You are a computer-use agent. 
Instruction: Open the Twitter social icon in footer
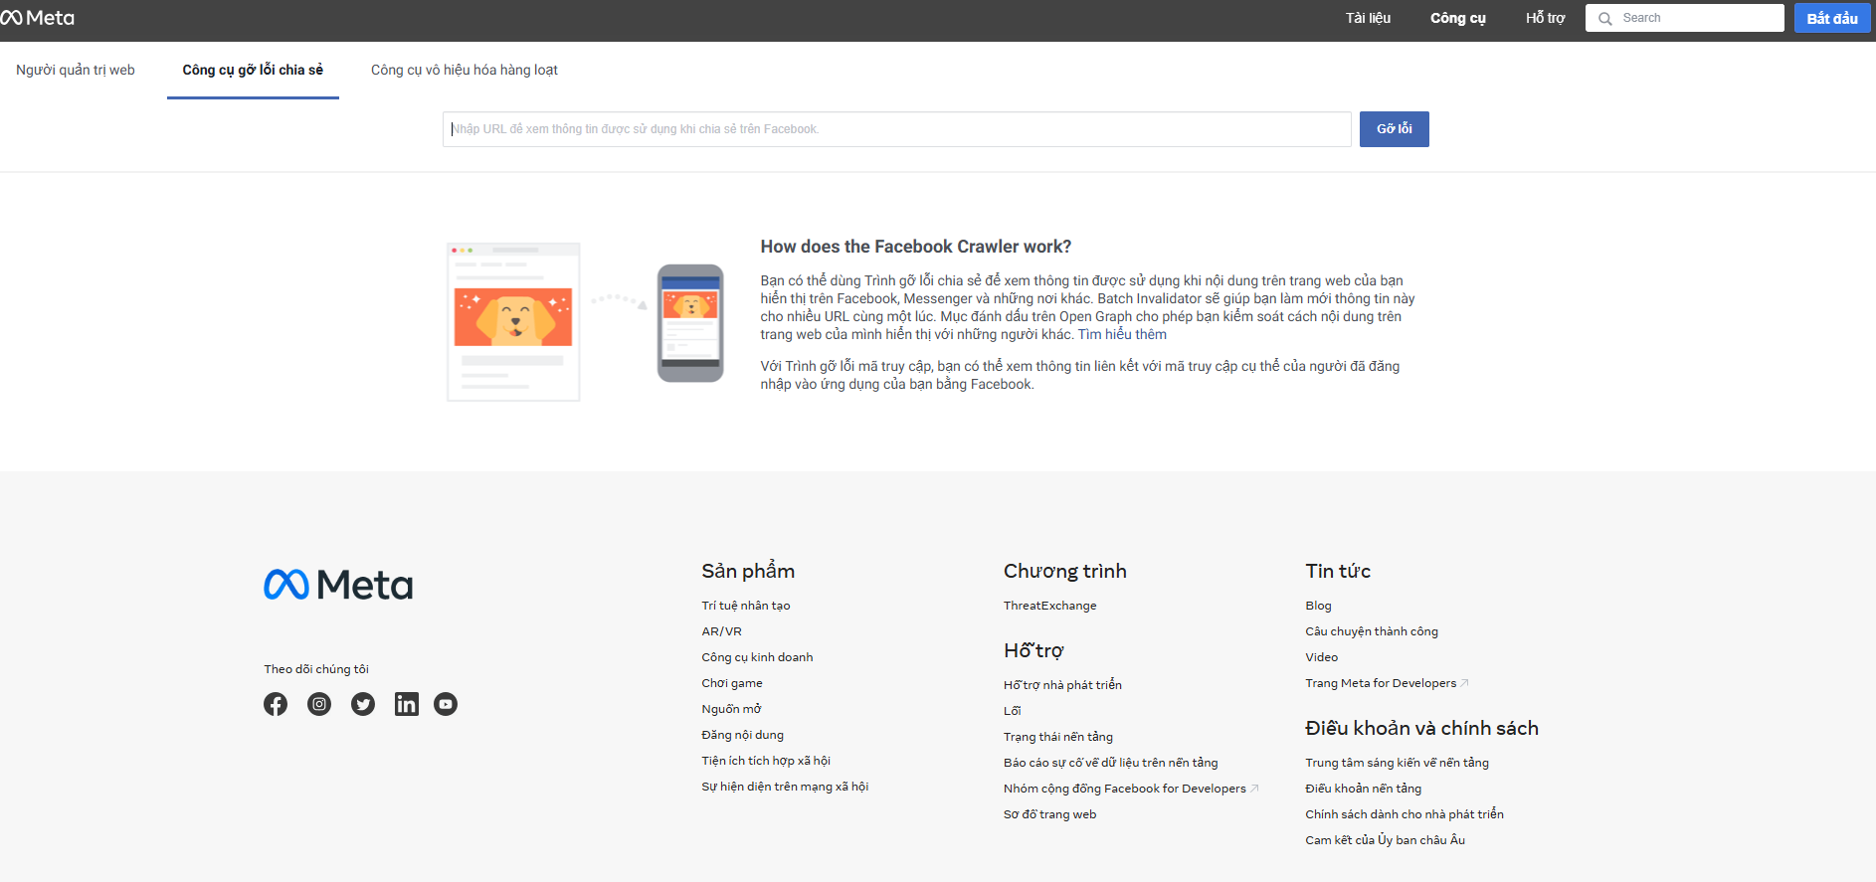(x=363, y=704)
